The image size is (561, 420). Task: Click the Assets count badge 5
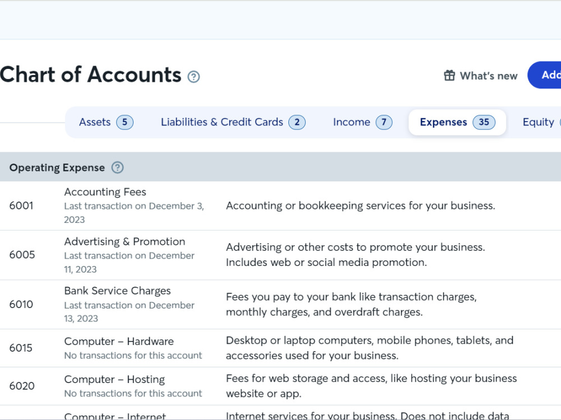[x=125, y=122]
